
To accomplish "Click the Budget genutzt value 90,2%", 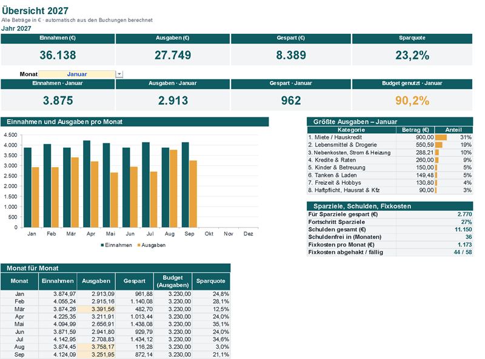I will pos(412,100).
